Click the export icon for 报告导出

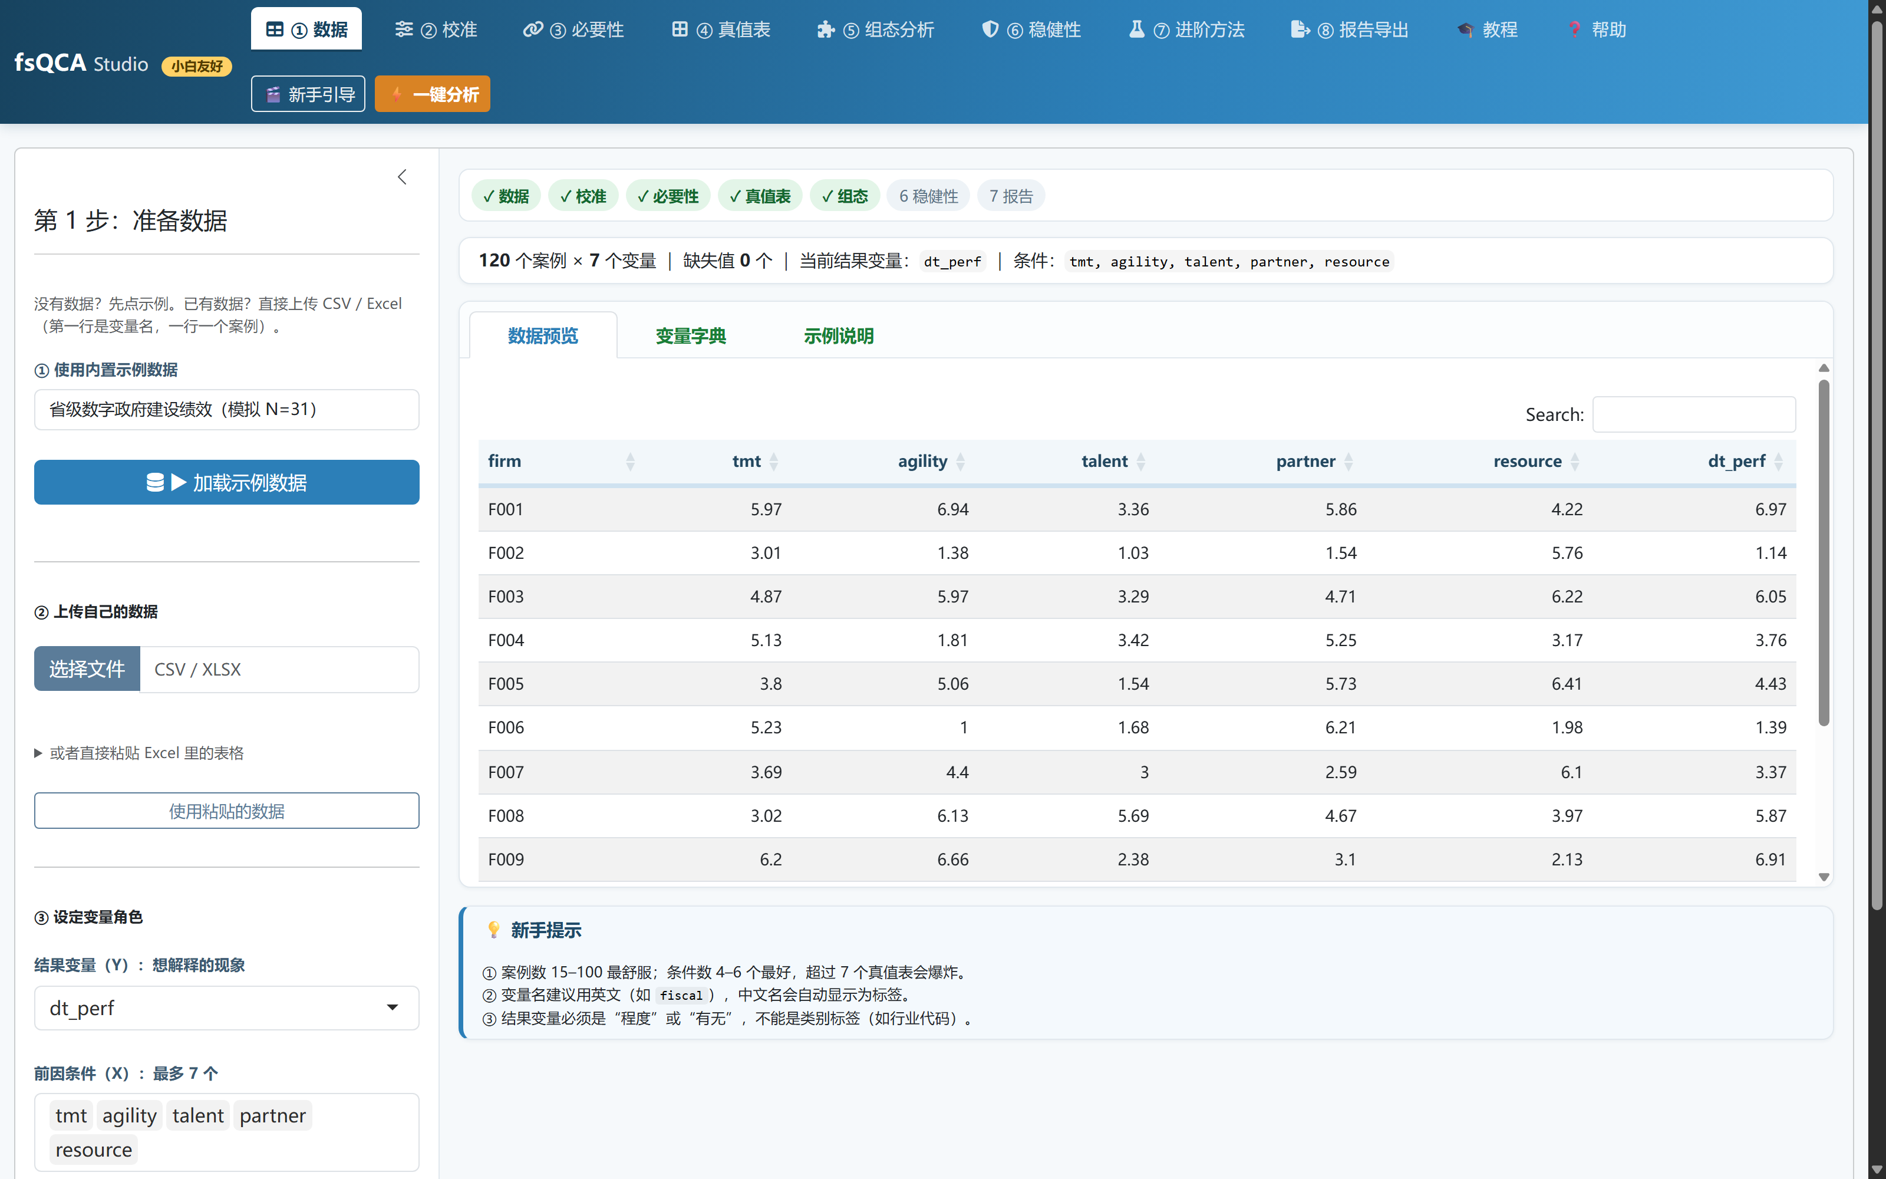tap(1300, 29)
